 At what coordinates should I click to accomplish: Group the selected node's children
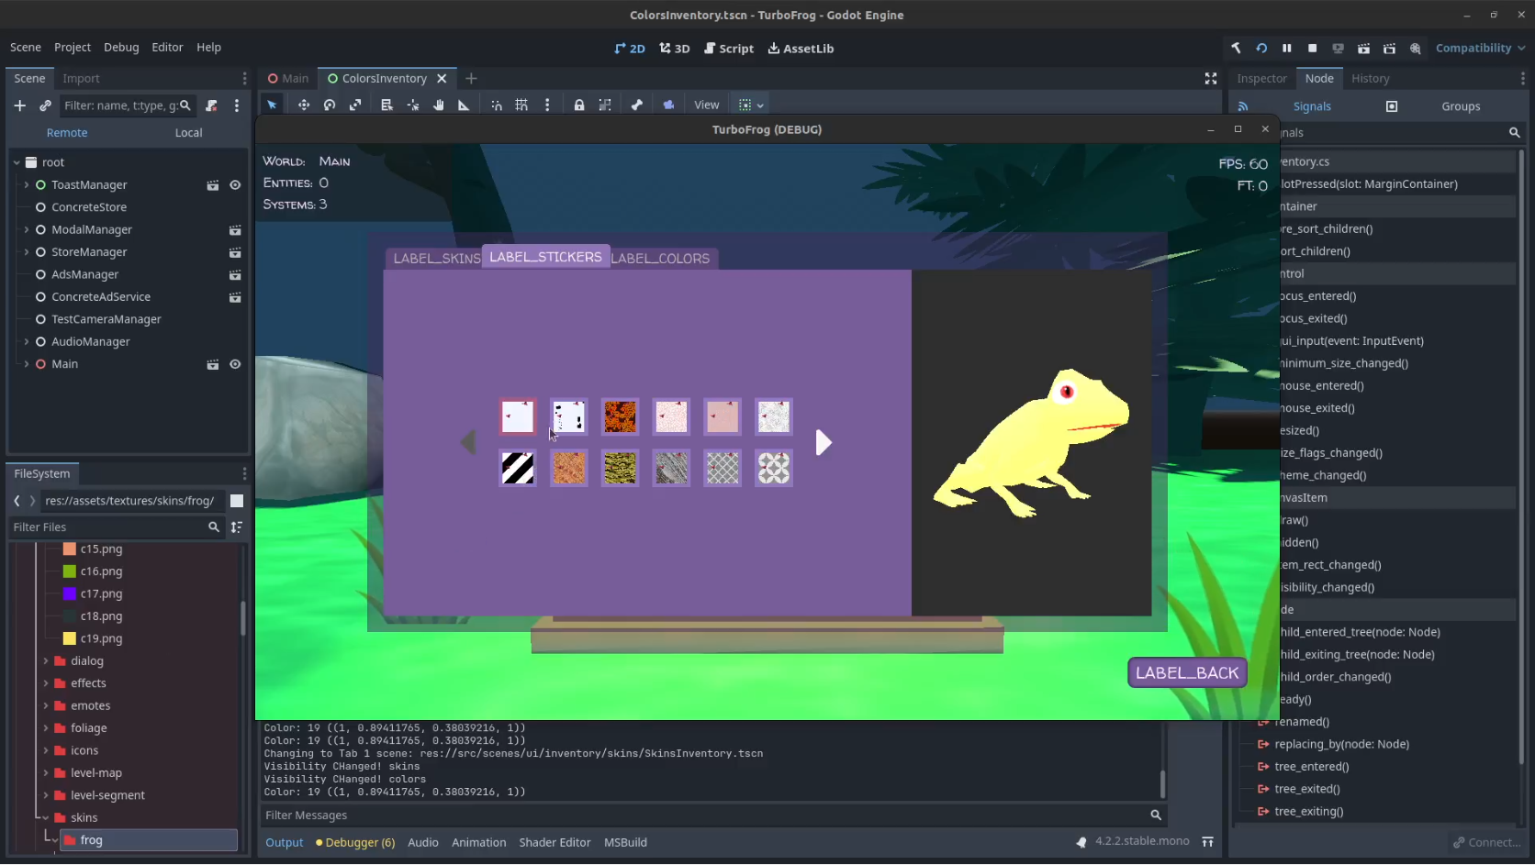(x=605, y=105)
